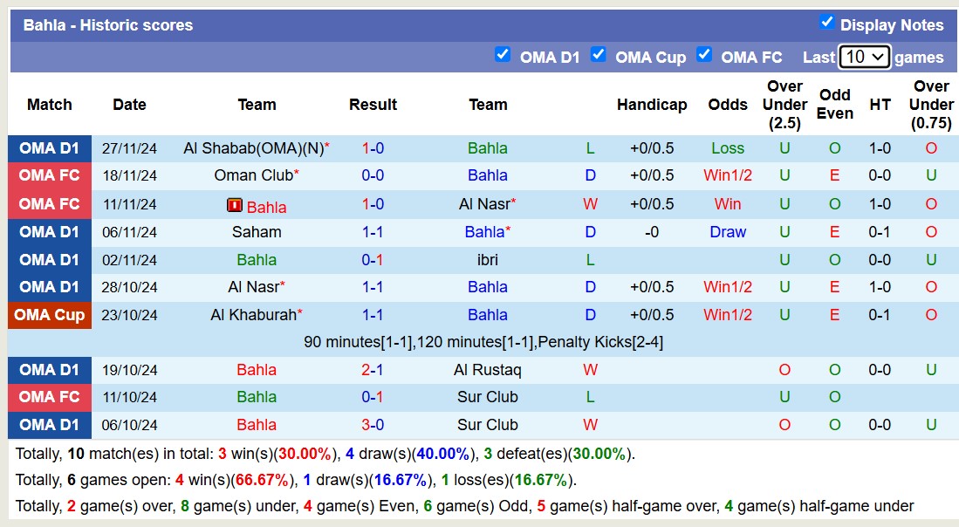Click the Handicap column header
This screenshot has width=959, height=527.
(652, 105)
